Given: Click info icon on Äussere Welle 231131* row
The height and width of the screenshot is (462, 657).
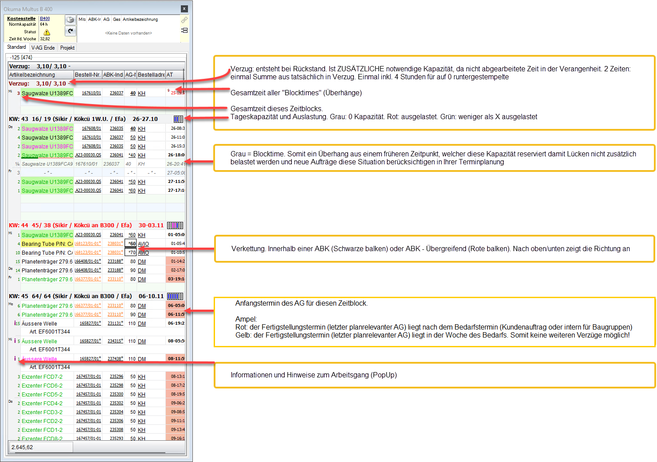Looking at the screenshot, I should (15, 323).
